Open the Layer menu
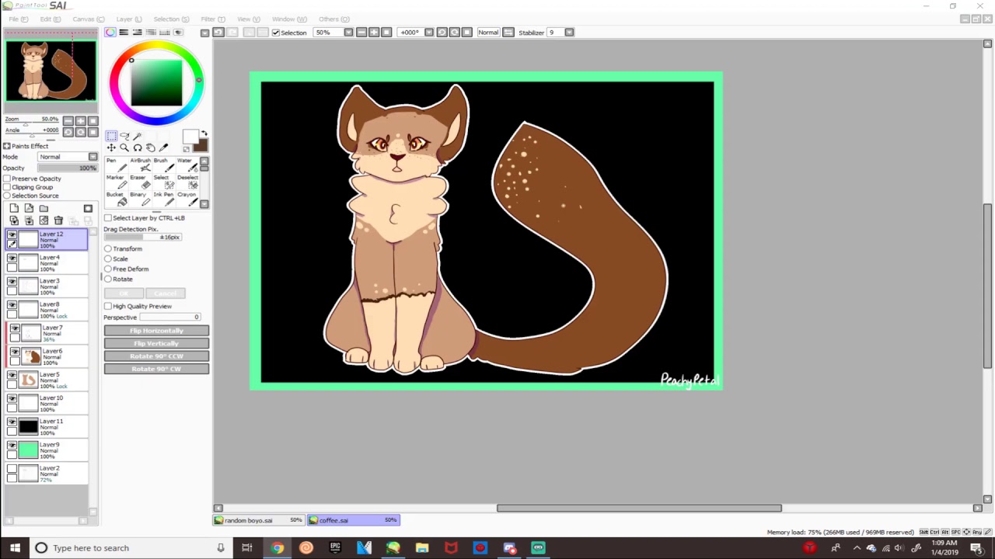This screenshot has width=995, height=559. (129, 19)
